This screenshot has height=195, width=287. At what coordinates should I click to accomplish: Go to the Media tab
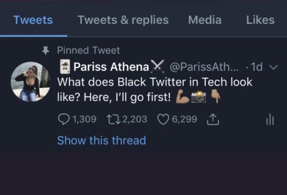point(205,20)
